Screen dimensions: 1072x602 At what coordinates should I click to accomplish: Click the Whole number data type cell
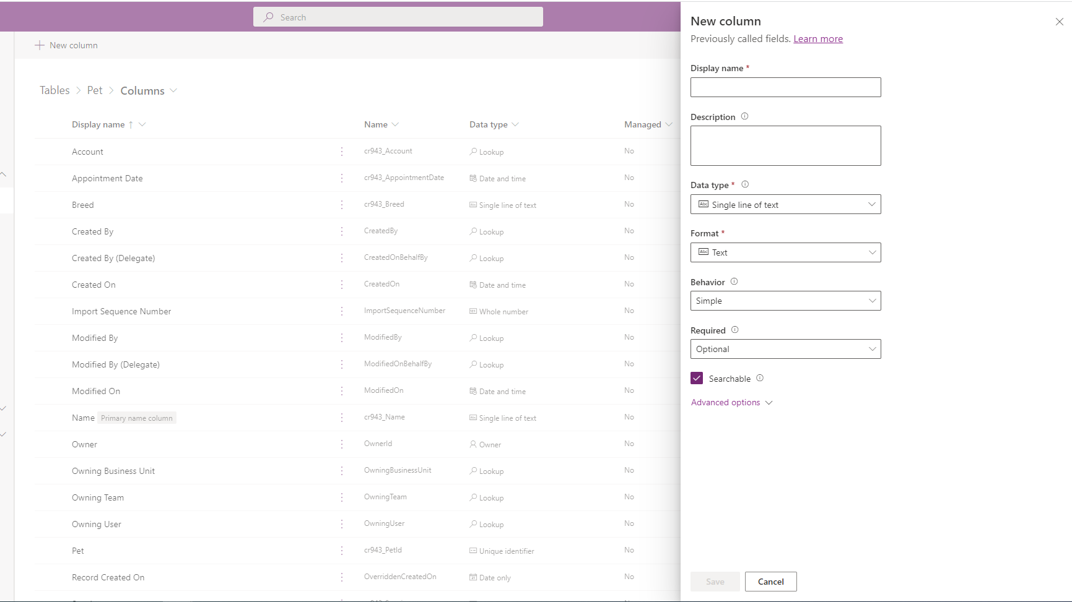499,311
